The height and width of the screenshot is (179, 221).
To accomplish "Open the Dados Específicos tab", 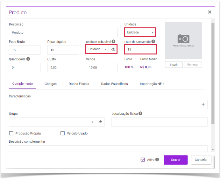I will pos(114,84).
